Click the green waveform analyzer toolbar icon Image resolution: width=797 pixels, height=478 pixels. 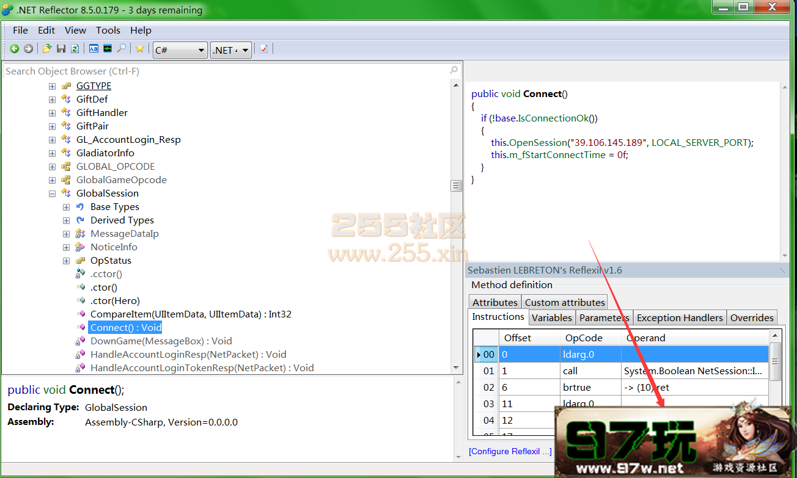(x=108, y=49)
